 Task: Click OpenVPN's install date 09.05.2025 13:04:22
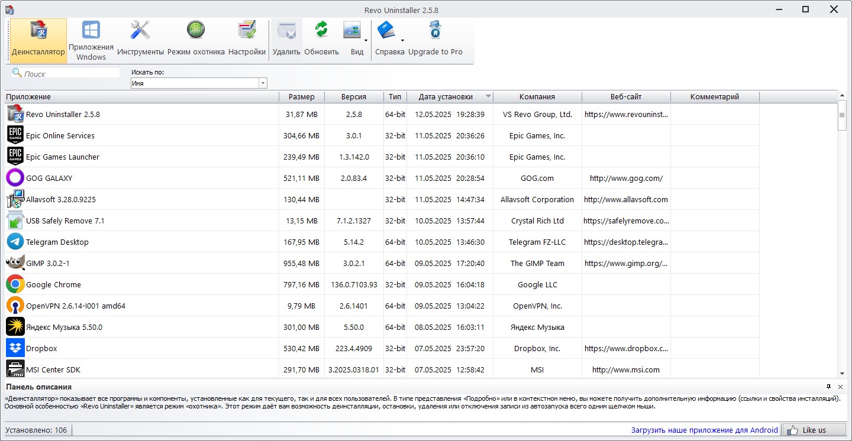450,306
